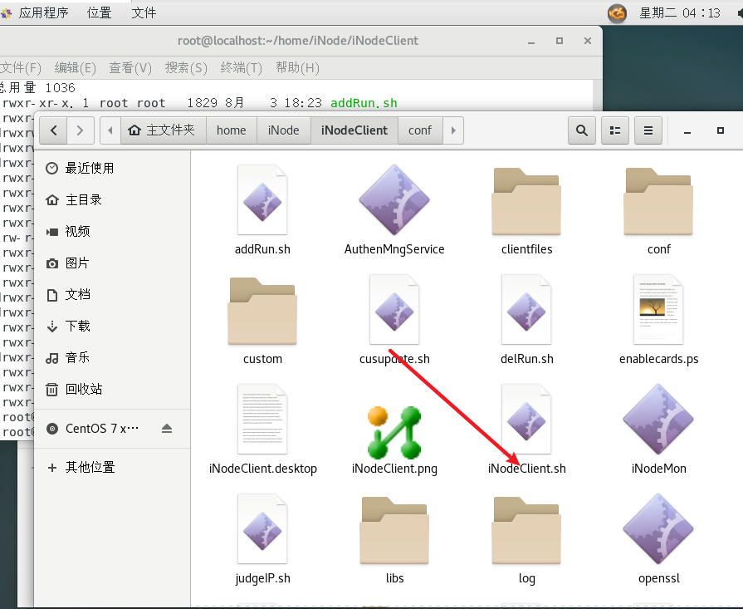Open the 应用程序 menu in top panel
The image size is (743, 609).
click(x=44, y=12)
